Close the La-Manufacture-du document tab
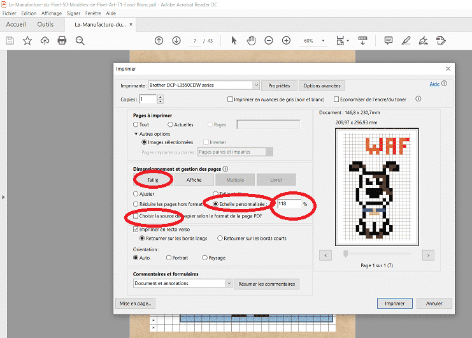Image resolution: width=472 pixels, height=338 pixels. tap(131, 24)
